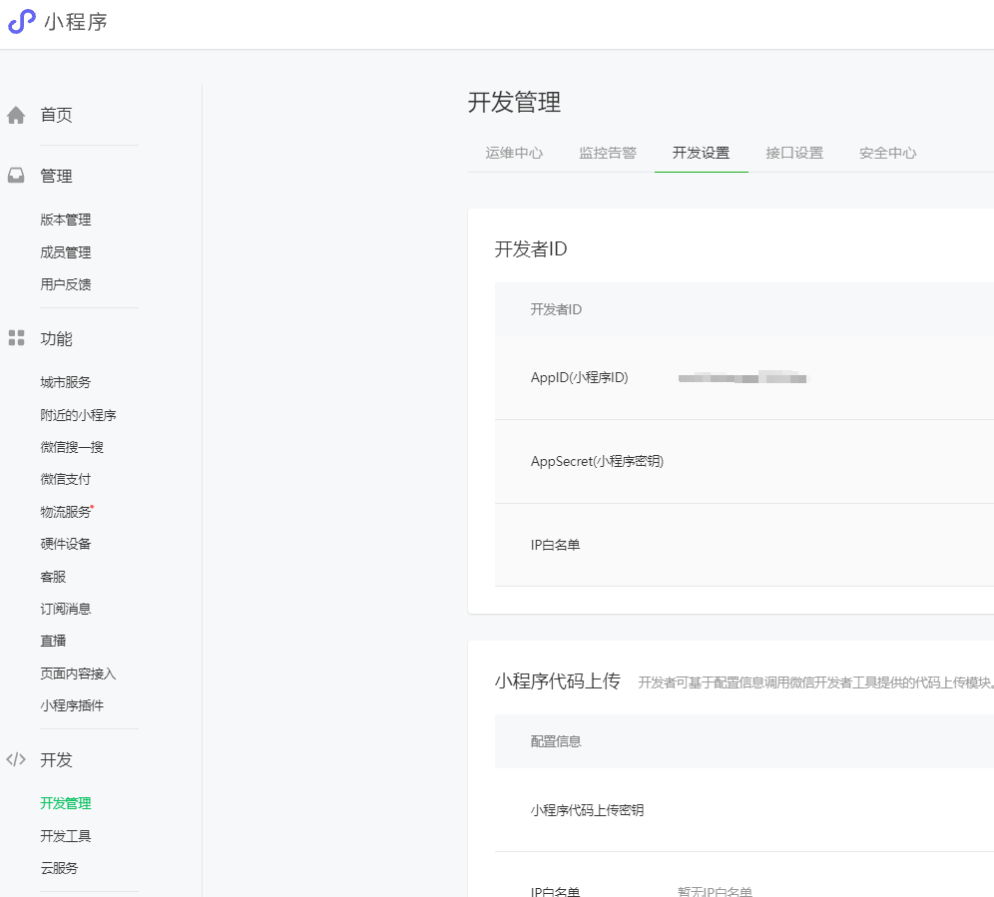Open the 监控告警 tab
The image size is (994, 897).
(607, 153)
